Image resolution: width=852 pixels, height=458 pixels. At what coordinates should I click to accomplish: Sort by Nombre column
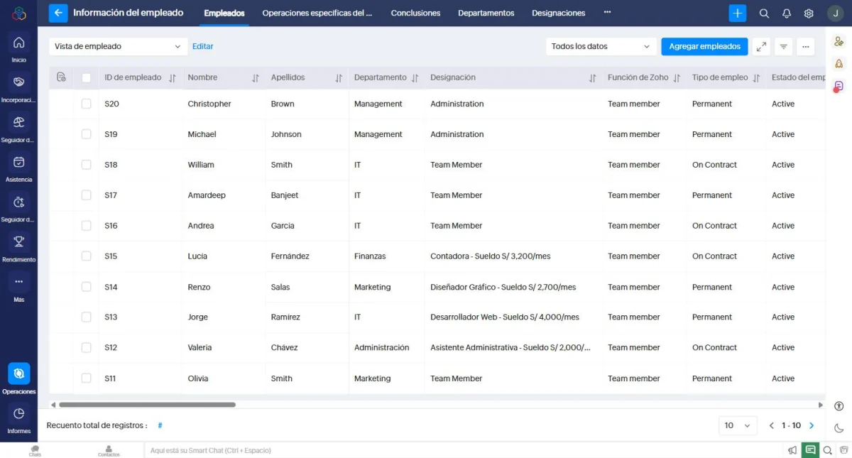click(256, 78)
